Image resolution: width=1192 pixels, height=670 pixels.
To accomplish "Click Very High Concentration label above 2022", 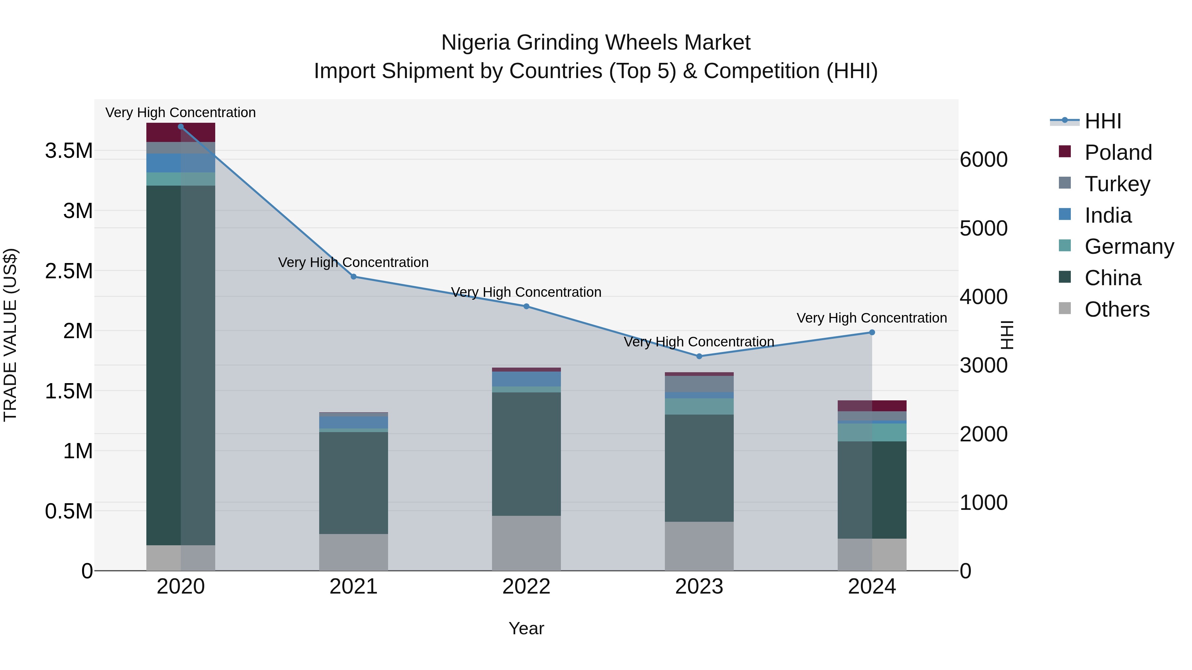I will pyautogui.click(x=526, y=292).
